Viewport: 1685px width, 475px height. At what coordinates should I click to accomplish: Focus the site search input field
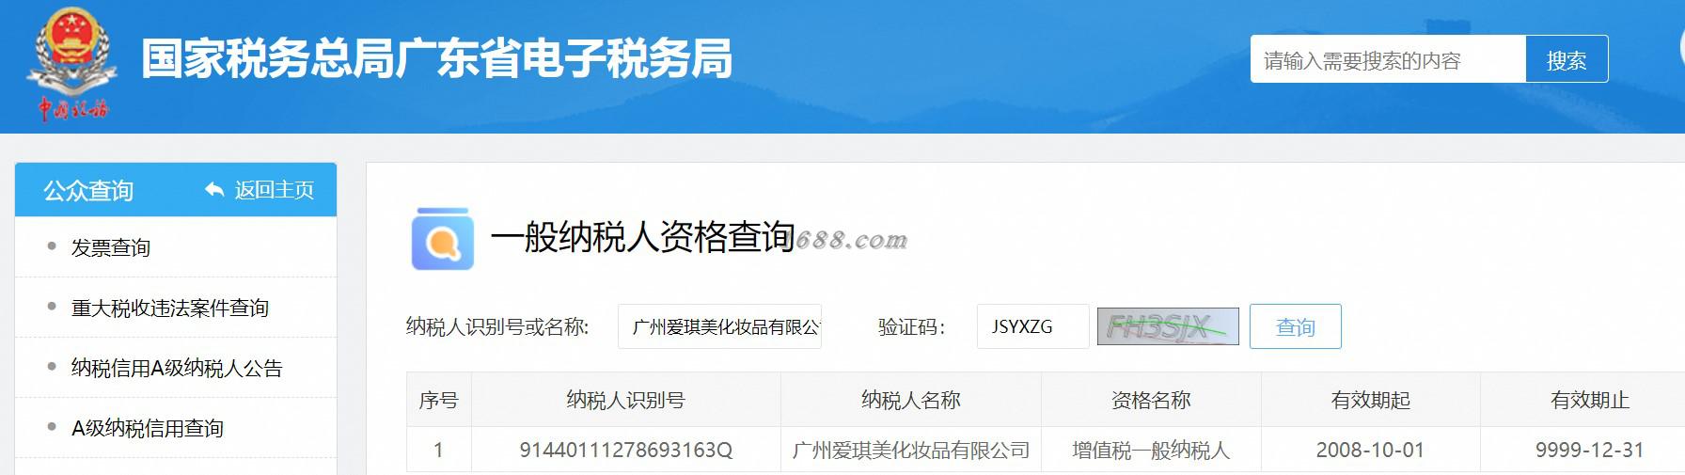click(1388, 59)
